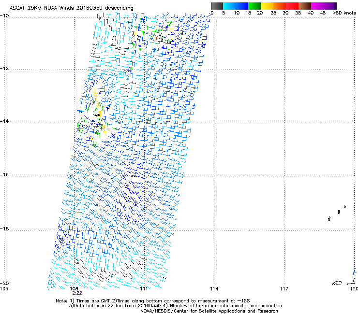Click the legend scale number '25'
This screenshot has width=358, height=314.
coord(273,13)
